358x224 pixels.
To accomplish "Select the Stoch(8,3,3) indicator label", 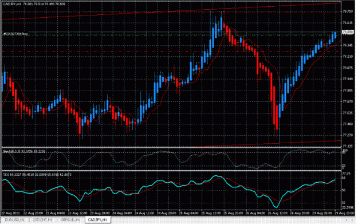I will click(x=24, y=151).
